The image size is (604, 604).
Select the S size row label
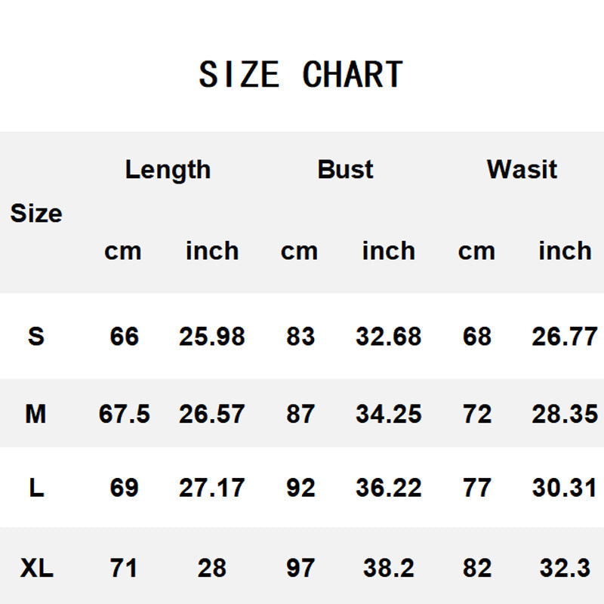[x=35, y=336]
